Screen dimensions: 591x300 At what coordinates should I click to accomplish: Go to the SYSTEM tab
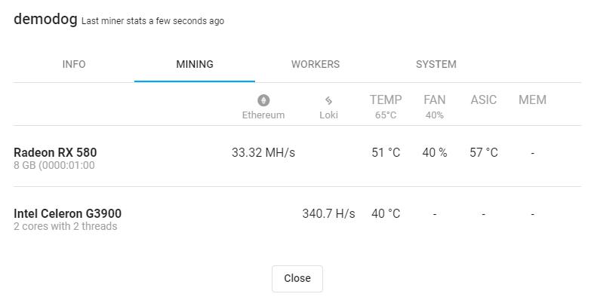coord(436,64)
